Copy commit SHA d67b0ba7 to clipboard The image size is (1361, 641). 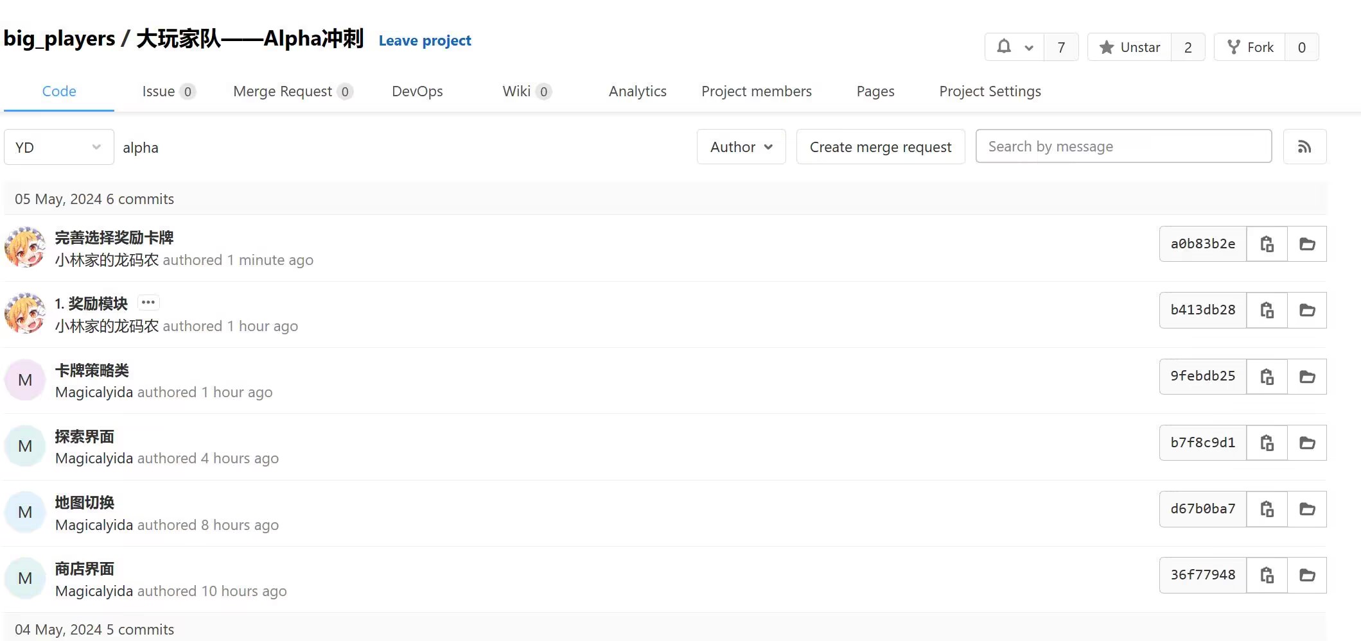(1267, 509)
